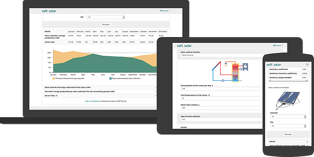Click the Tilt stepper arrows on the phone
The image size is (314, 157).
click(305, 126)
